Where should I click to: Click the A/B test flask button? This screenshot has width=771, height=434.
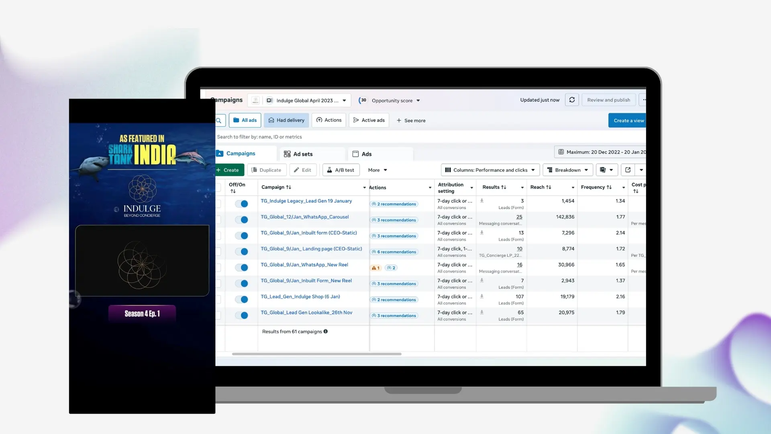(341, 170)
